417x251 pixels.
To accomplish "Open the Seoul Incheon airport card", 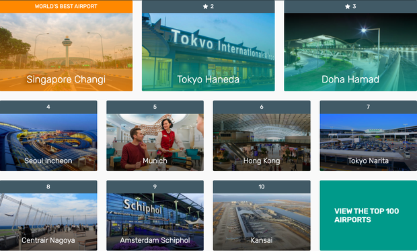I will click(48, 142).
